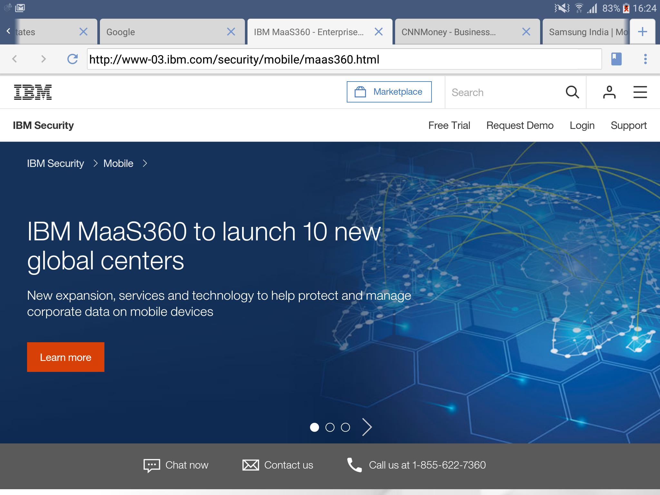Open the Mobile breadcrumb link
Viewport: 660px width, 495px height.
coord(118,163)
